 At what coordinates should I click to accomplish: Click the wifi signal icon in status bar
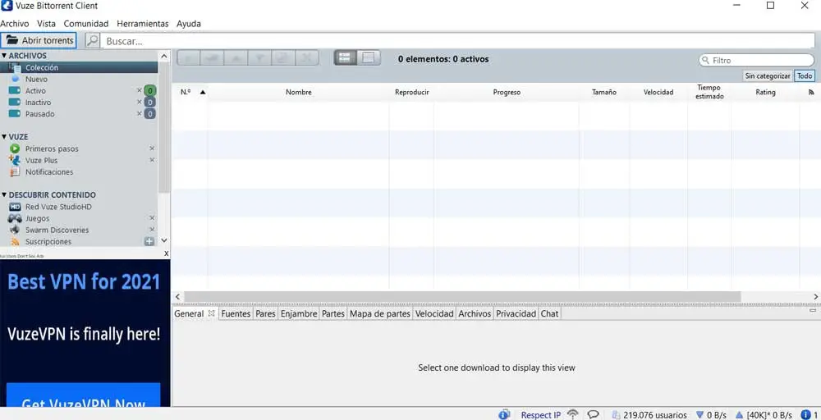pos(573,415)
